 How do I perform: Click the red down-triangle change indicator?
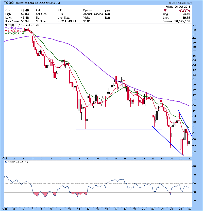[165, 10]
